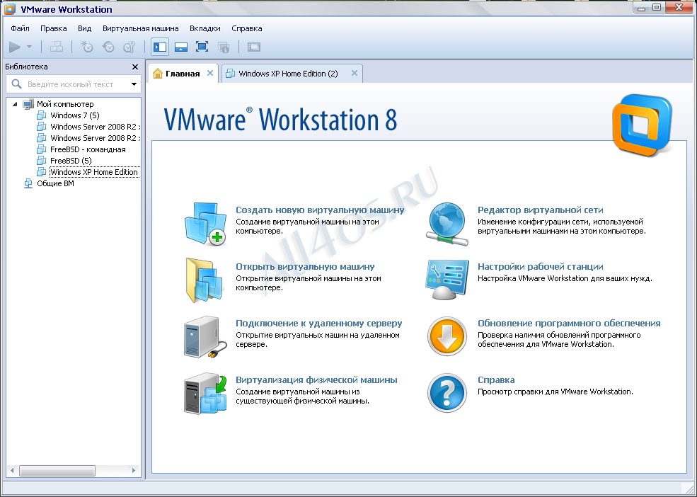This screenshot has width=697, height=497.
Task: Close the Библиотека panel
Action: coord(135,67)
